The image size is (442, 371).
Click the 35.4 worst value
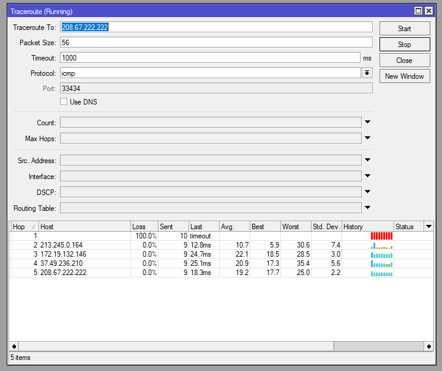tap(303, 263)
